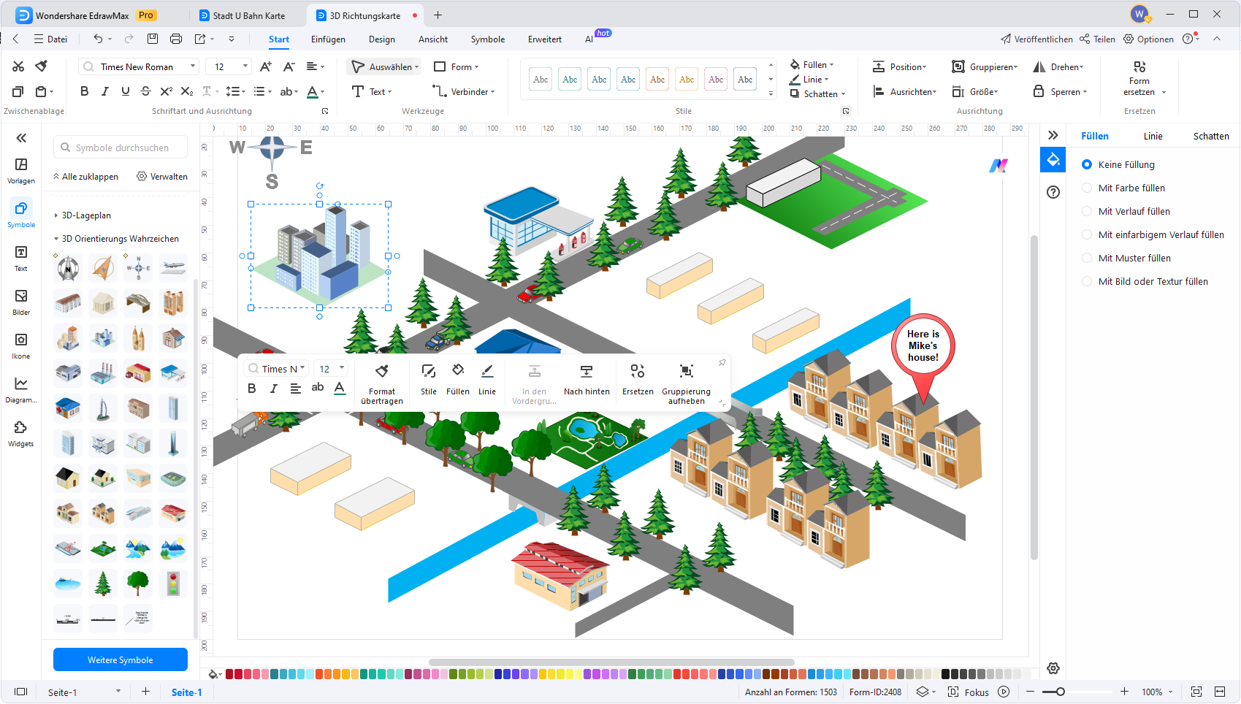Click the zoom slider in status bar
The height and width of the screenshot is (704, 1241).
[1061, 692]
